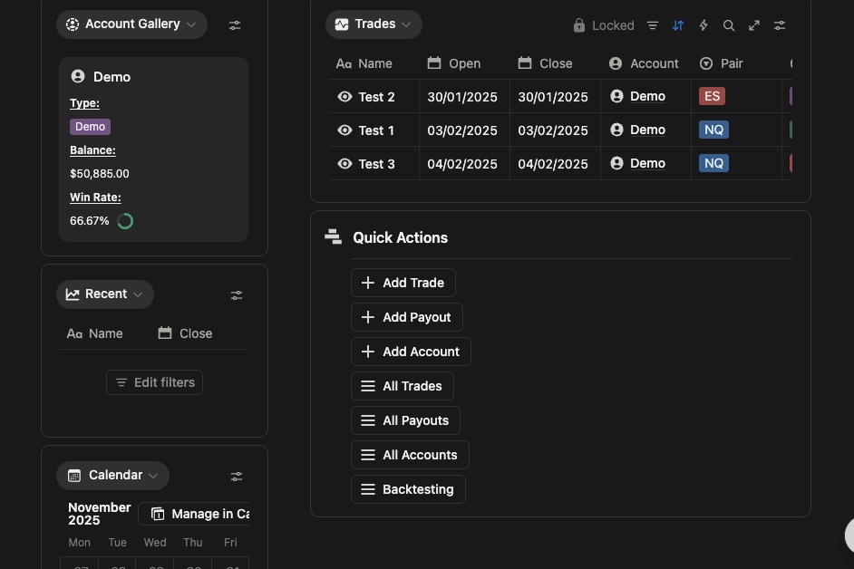The width and height of the screenshot is (854, 569).
Task: Expand the Account Gallery view dropdown
Action: 131,24
